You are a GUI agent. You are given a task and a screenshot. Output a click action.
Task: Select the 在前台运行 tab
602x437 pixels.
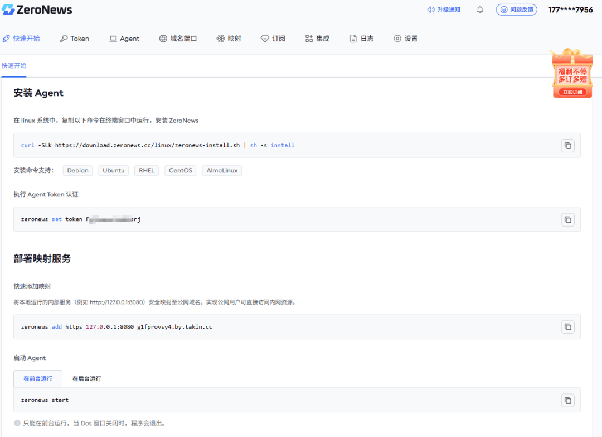click(38, 379)
